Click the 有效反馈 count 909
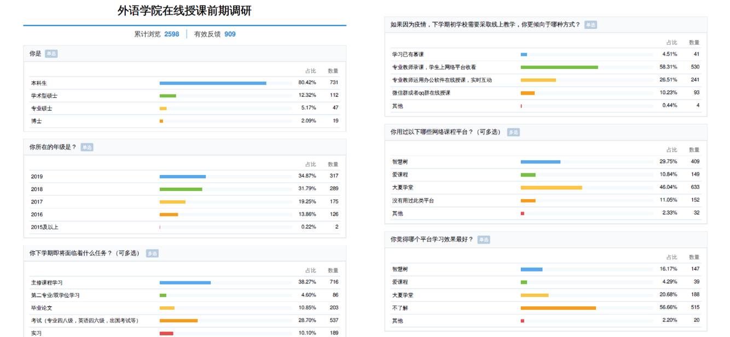The height and width of the screenshot is (337, 730). (x=230, y=34)
